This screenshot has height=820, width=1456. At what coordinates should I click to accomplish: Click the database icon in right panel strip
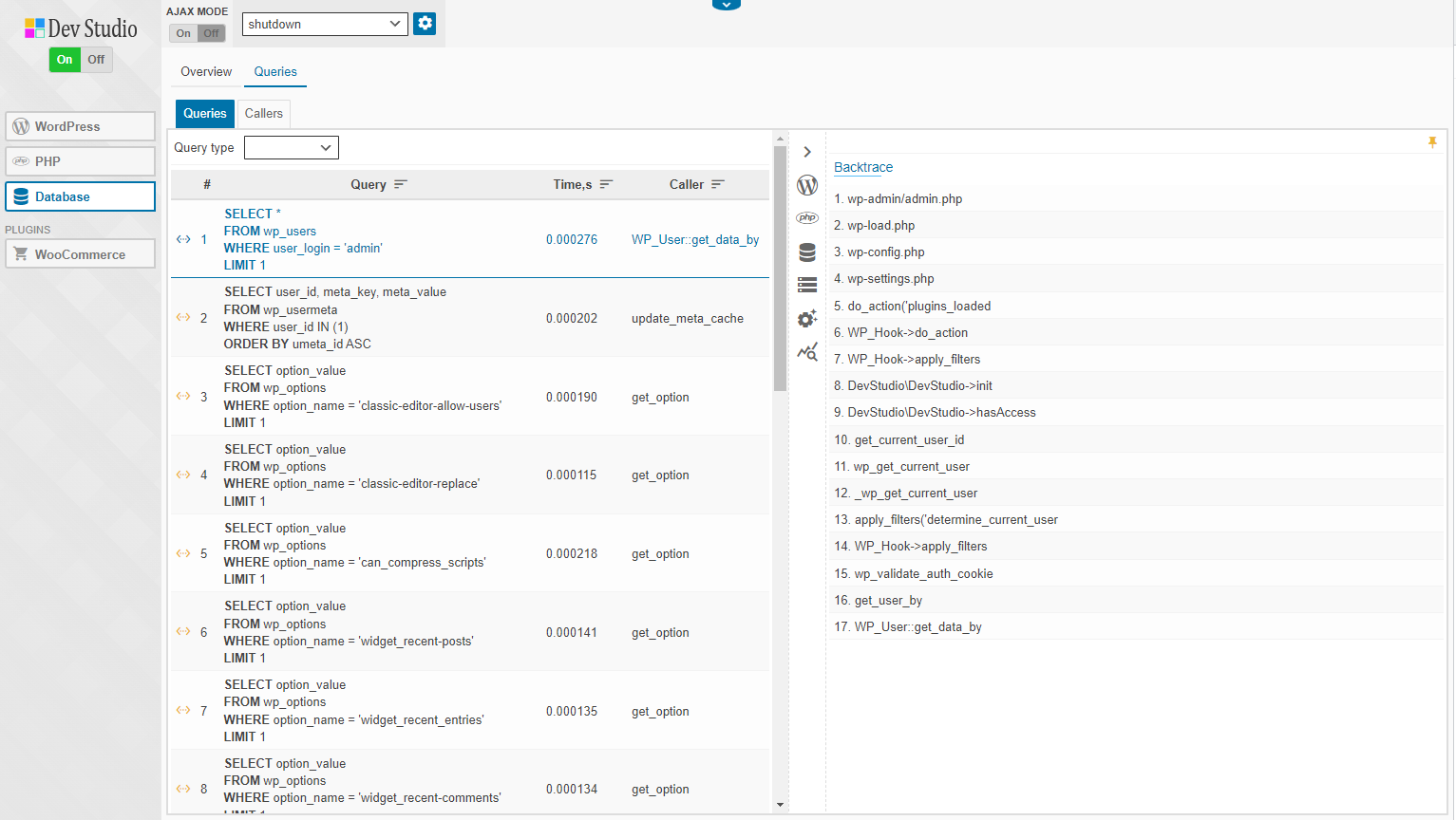807,252
